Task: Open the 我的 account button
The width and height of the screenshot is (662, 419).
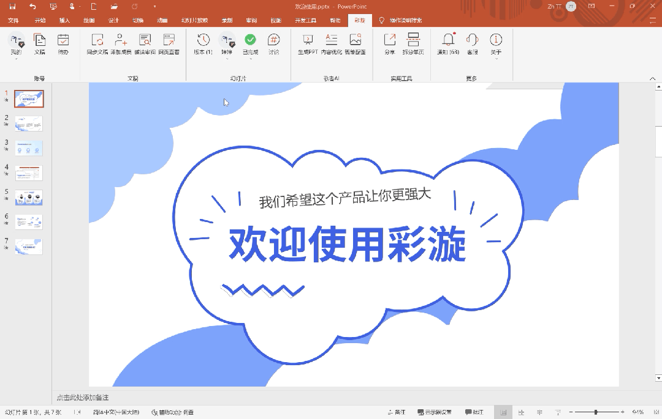Action: 16,45
